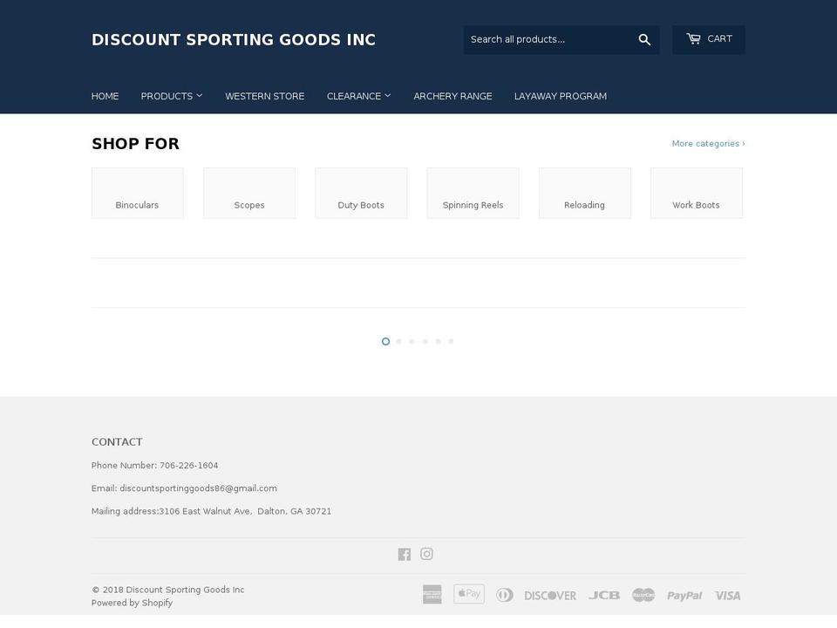Open the Archery Range page
This screenshot has height=628, width=837.
click(x=453, y=96)
